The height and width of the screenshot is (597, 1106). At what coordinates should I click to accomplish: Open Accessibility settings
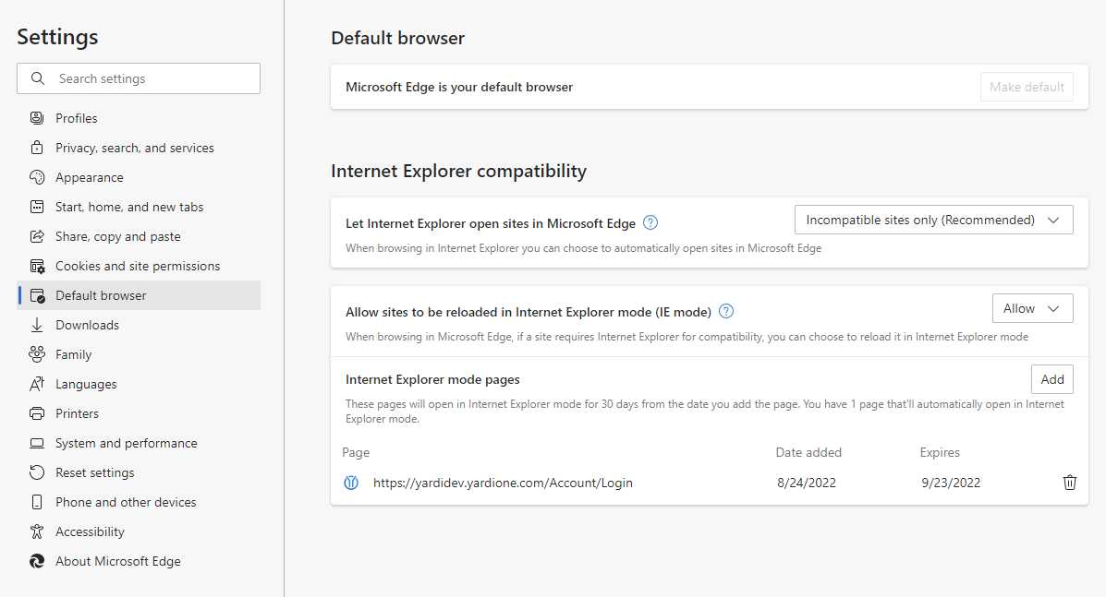tap(139, 531)
